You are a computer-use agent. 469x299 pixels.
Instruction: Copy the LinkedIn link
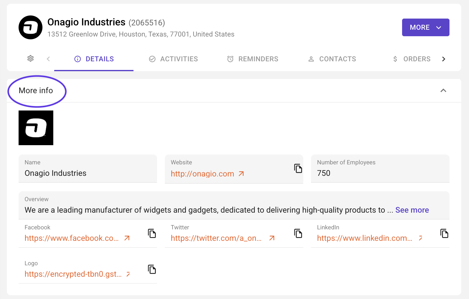[444, 233]
